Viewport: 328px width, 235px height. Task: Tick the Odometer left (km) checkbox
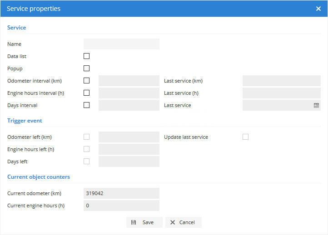click(x=87, y=137)
